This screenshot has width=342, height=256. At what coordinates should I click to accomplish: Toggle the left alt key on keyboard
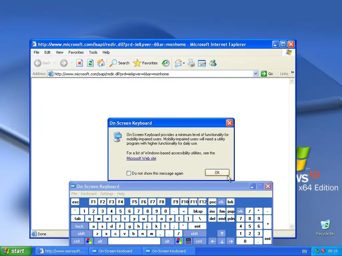(x=100, y=241)
